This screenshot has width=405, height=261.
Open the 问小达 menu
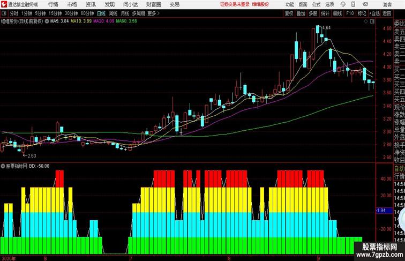tap(130, 4)
